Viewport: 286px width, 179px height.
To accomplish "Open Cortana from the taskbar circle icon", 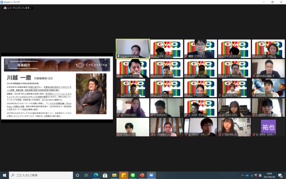I will tap(77, 175).
